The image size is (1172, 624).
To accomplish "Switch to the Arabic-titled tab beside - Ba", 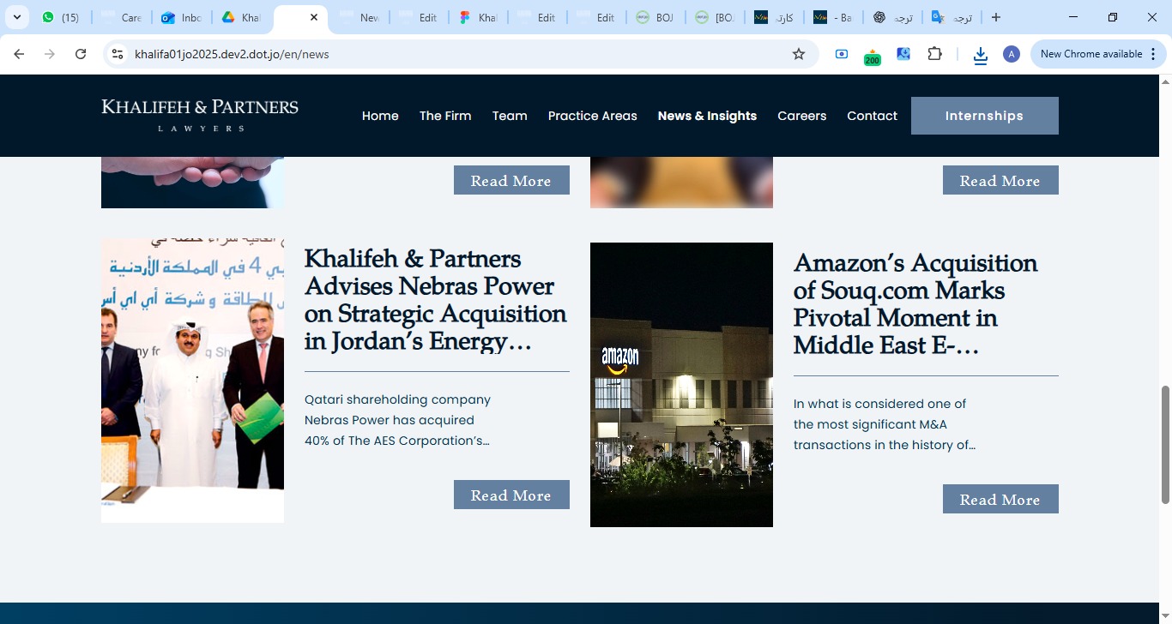I will (774, 17).
